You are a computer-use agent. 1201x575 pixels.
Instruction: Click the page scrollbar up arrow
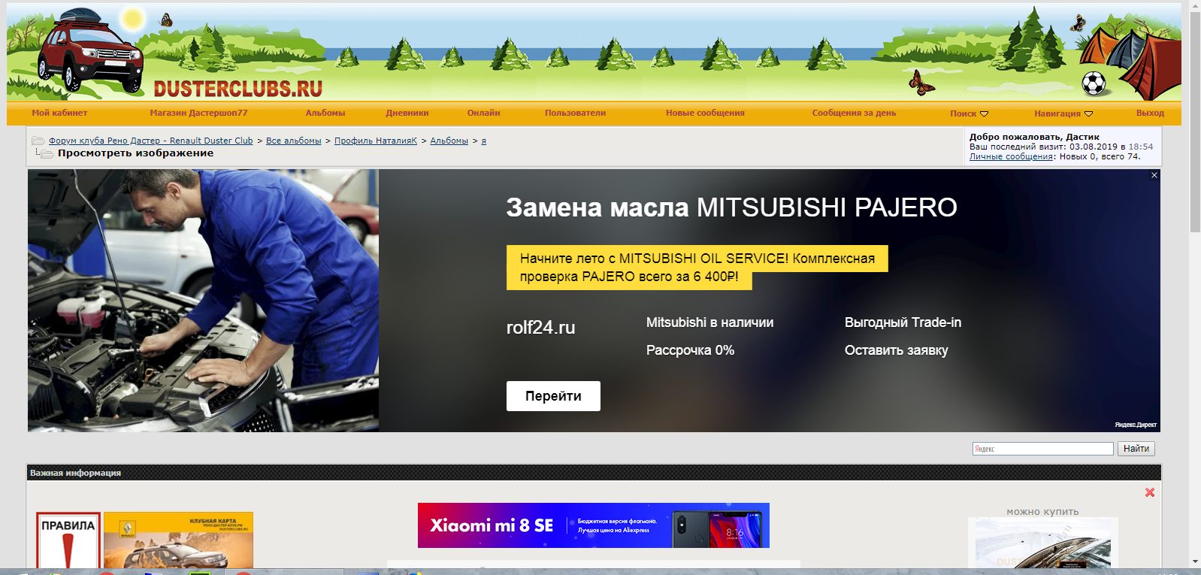tap(1195, 6)
